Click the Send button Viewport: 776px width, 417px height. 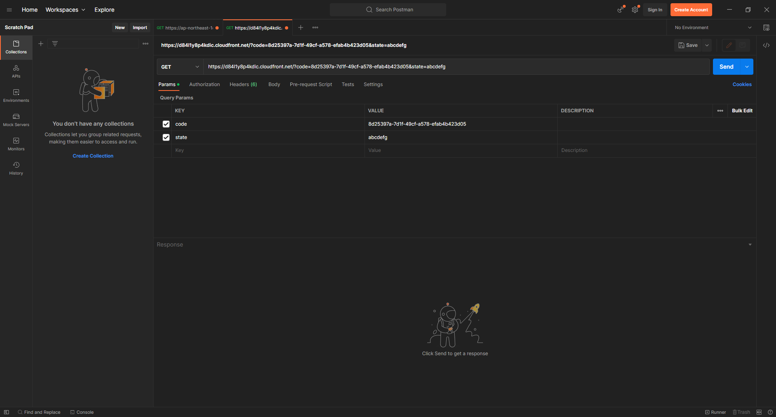pos(726,67)
